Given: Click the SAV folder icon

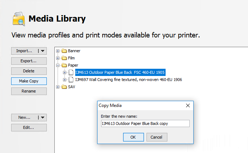Looking at the screenshot, I should pyautogui.click(x=64, y=87).
